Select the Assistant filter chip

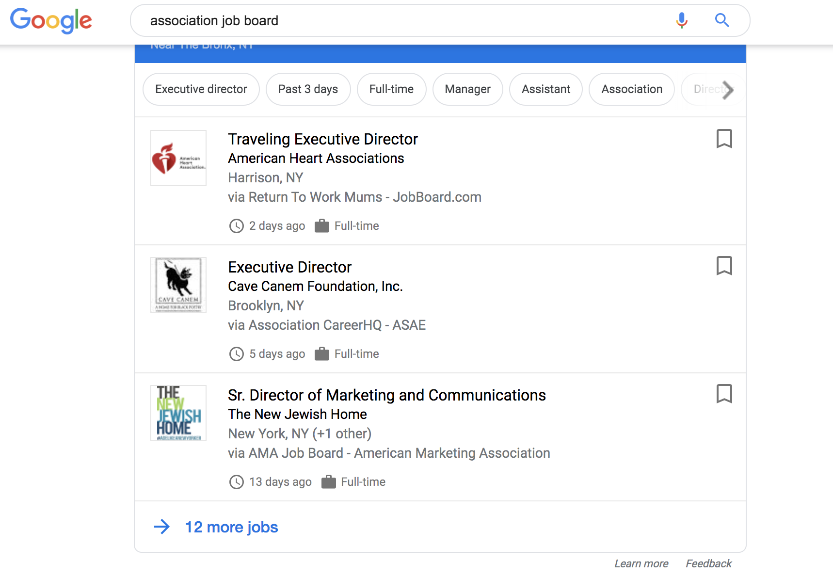pos(546,89)
